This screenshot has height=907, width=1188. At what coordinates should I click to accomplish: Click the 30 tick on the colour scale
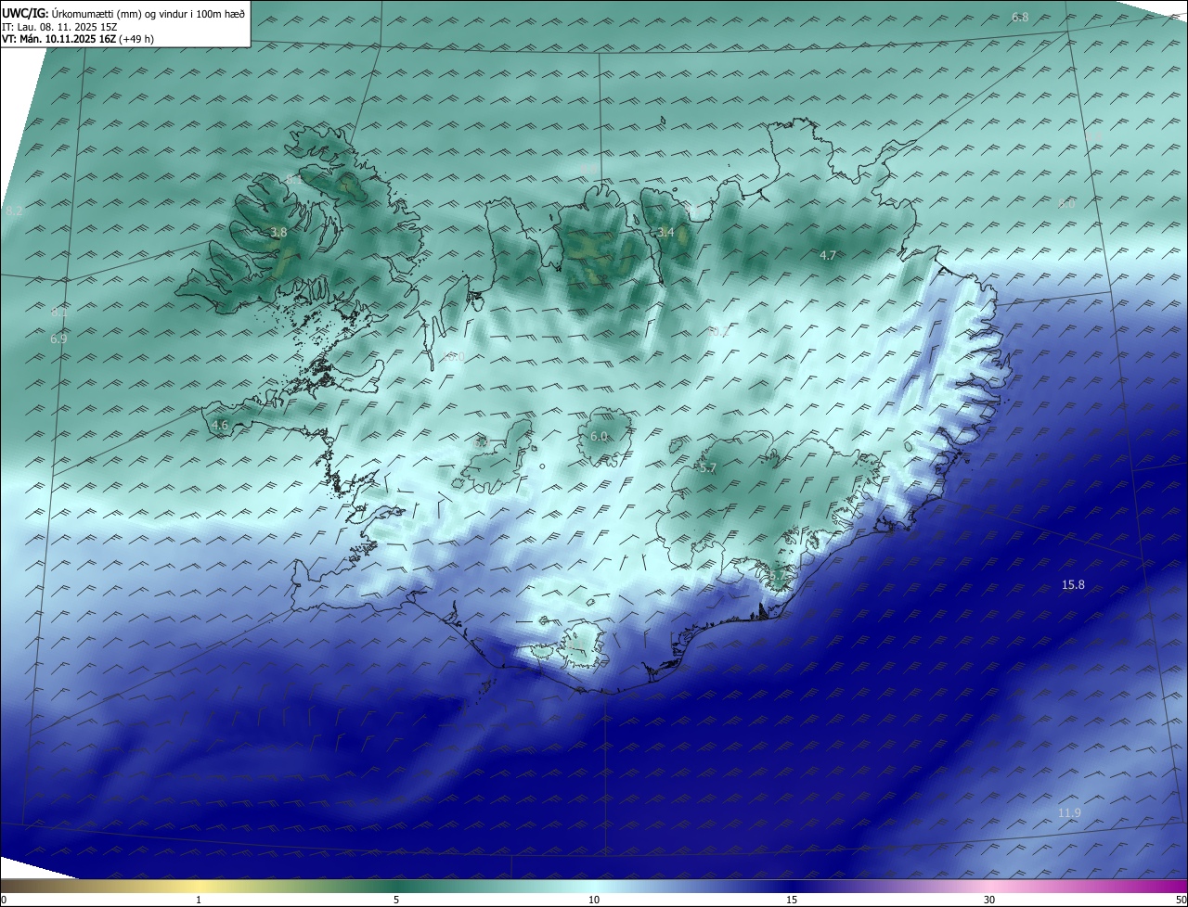point(989,900)
